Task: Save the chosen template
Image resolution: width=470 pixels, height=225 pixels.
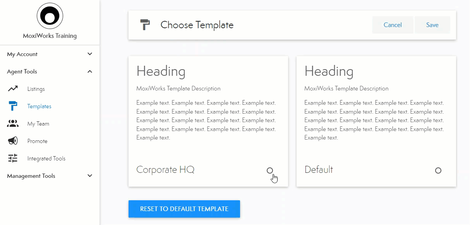Action: tap(432, 25)
